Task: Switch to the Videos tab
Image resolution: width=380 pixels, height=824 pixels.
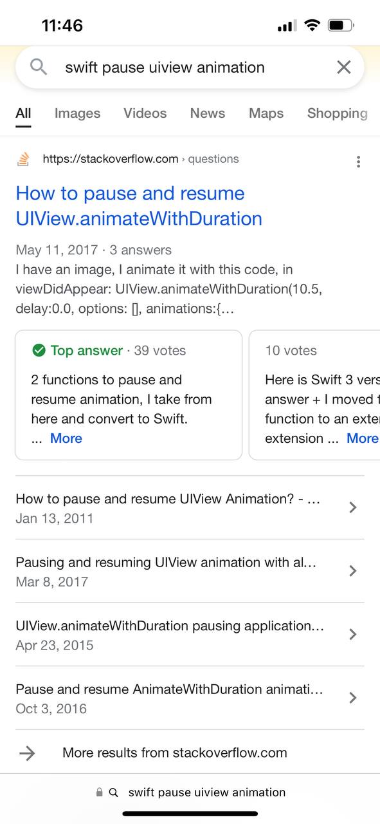Action: click(x=145, y=113)
